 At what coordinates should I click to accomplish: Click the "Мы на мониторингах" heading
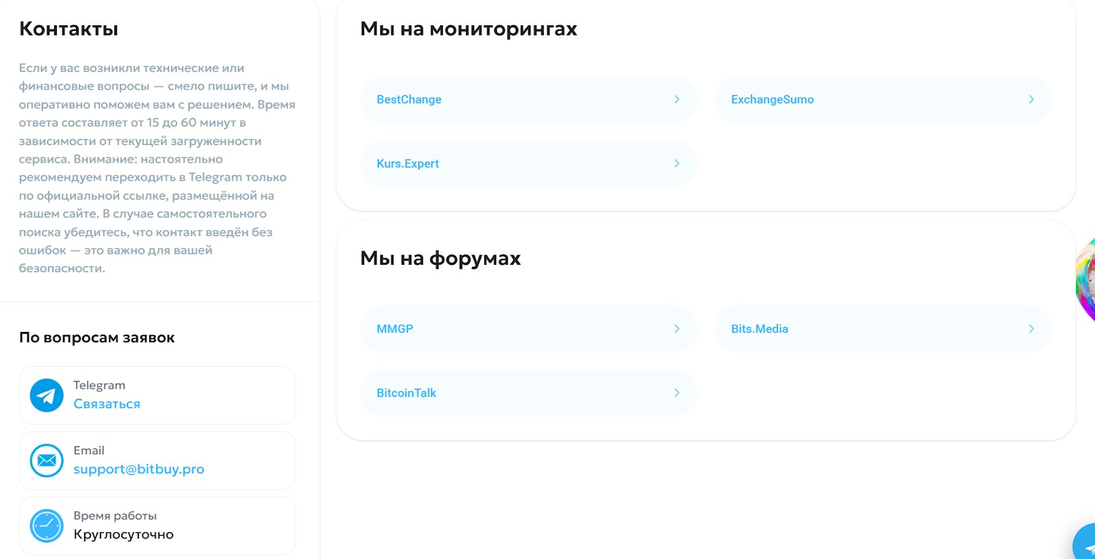point(469,29)
